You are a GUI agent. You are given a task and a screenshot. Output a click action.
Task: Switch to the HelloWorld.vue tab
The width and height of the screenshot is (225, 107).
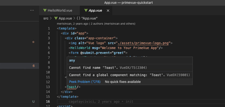tap(59, 11)
